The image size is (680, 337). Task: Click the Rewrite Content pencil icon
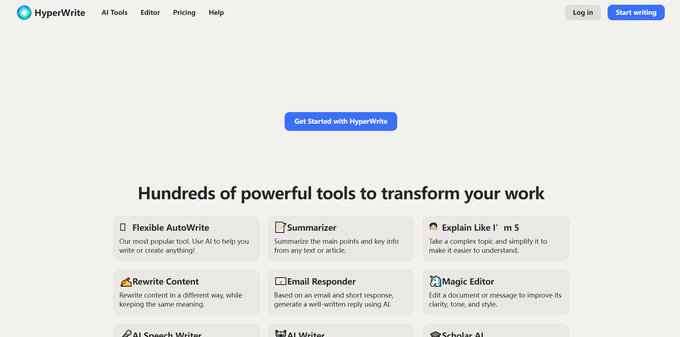pyautogui.click(x=126, y=281)
